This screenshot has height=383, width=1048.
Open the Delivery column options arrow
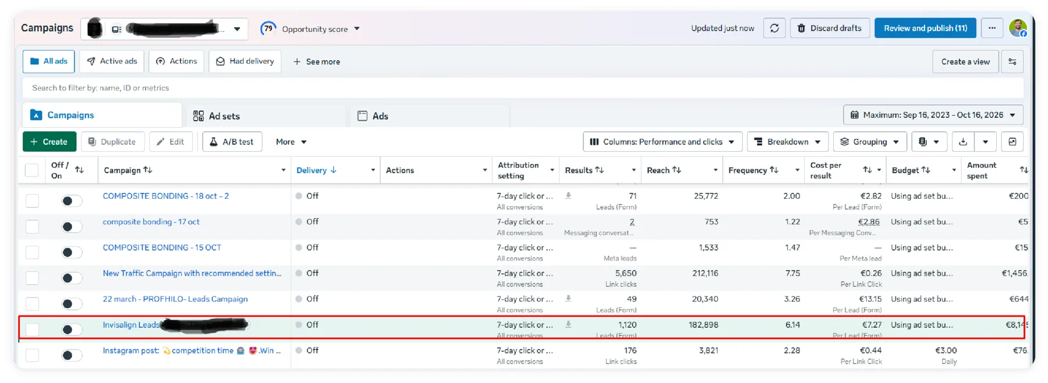pyautogui.click(x=373, y=170)
